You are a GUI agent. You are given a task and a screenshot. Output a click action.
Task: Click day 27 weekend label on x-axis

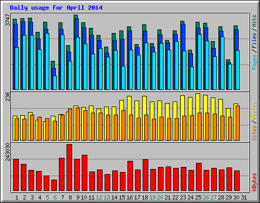(213, 197)
